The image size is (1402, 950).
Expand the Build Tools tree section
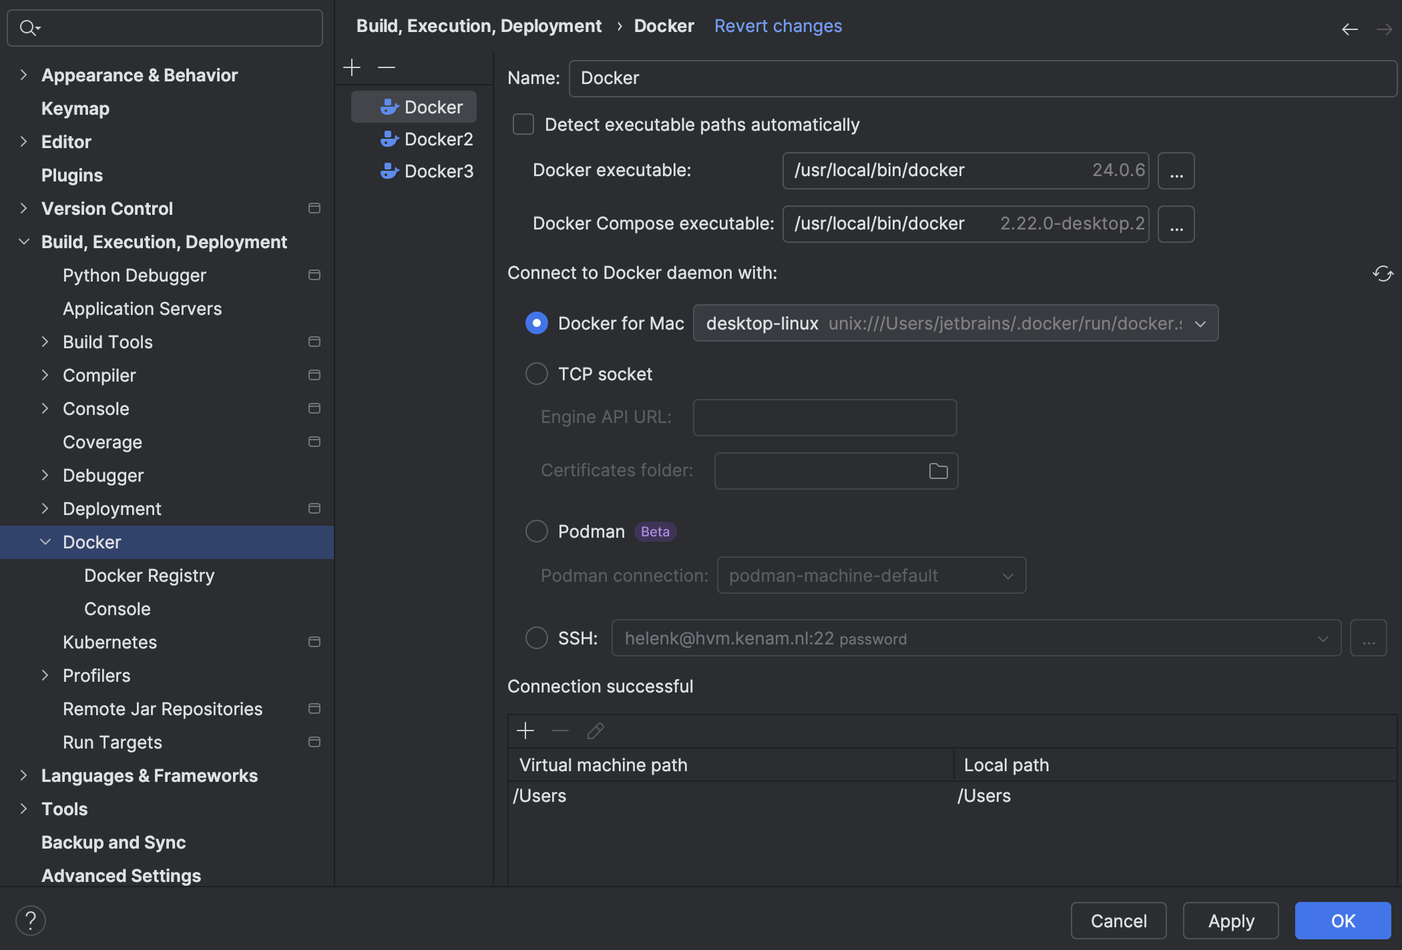45,342
